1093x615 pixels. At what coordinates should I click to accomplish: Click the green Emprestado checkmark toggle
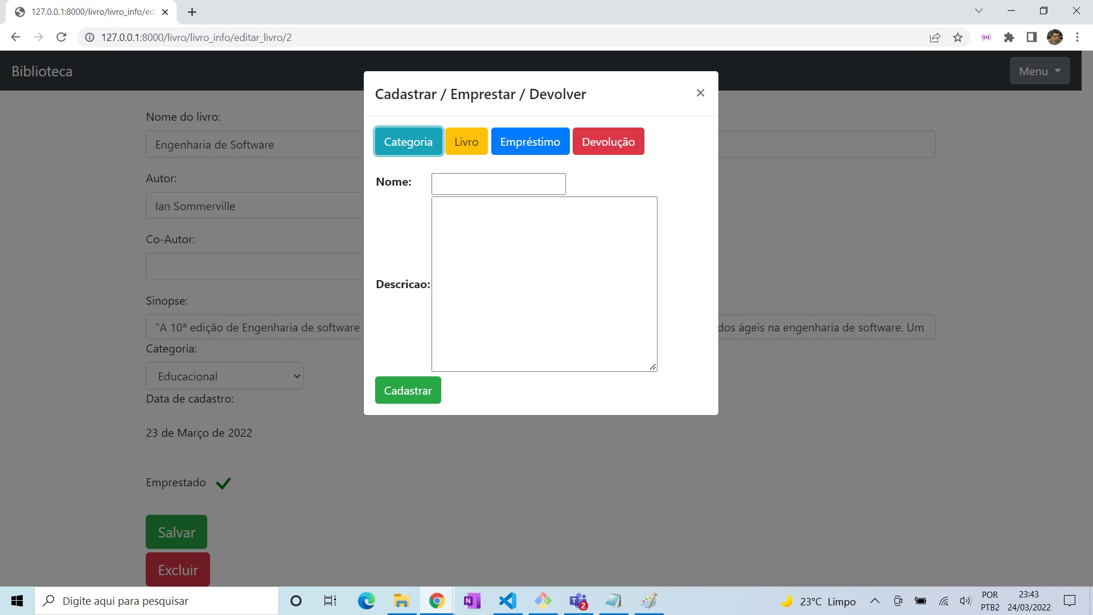223,482
